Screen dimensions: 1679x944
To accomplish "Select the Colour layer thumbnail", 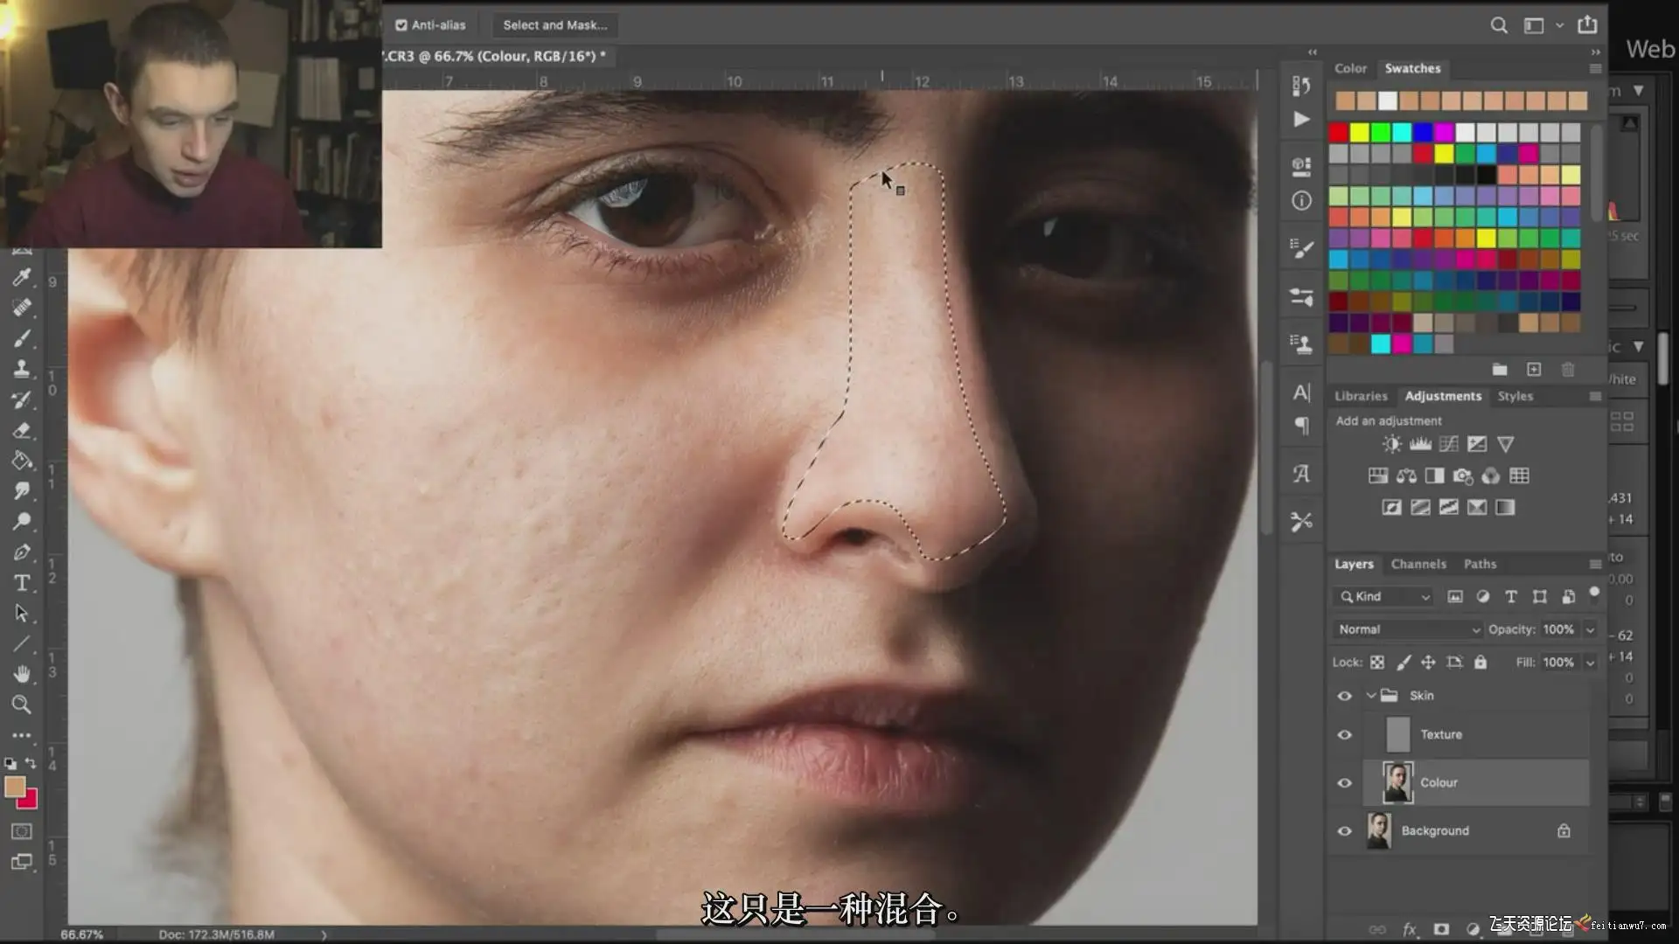I will tap(1397, 783).
